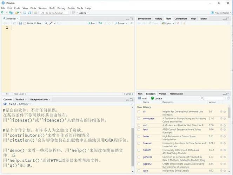Open the colorspace package link

(149, 119)
